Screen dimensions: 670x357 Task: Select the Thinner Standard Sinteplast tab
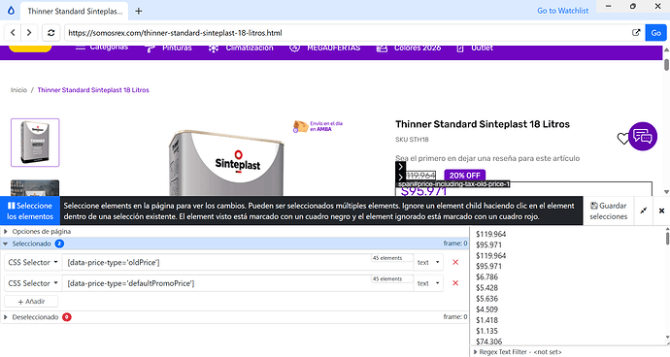[x=75, y=11]
